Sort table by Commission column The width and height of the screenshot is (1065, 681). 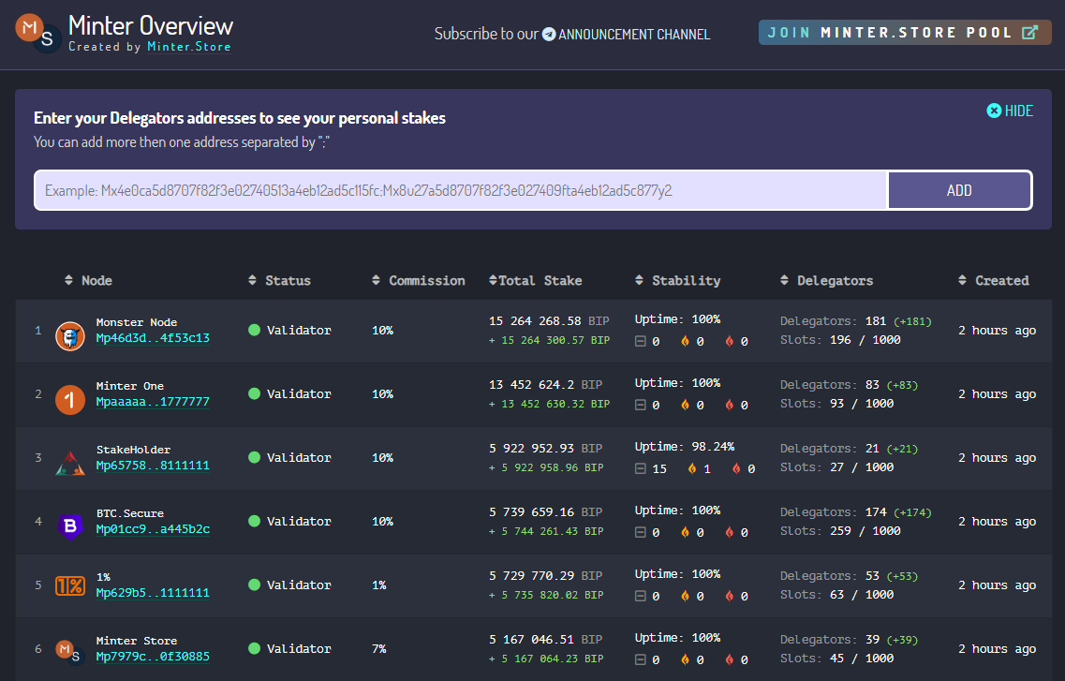[419, 280]
